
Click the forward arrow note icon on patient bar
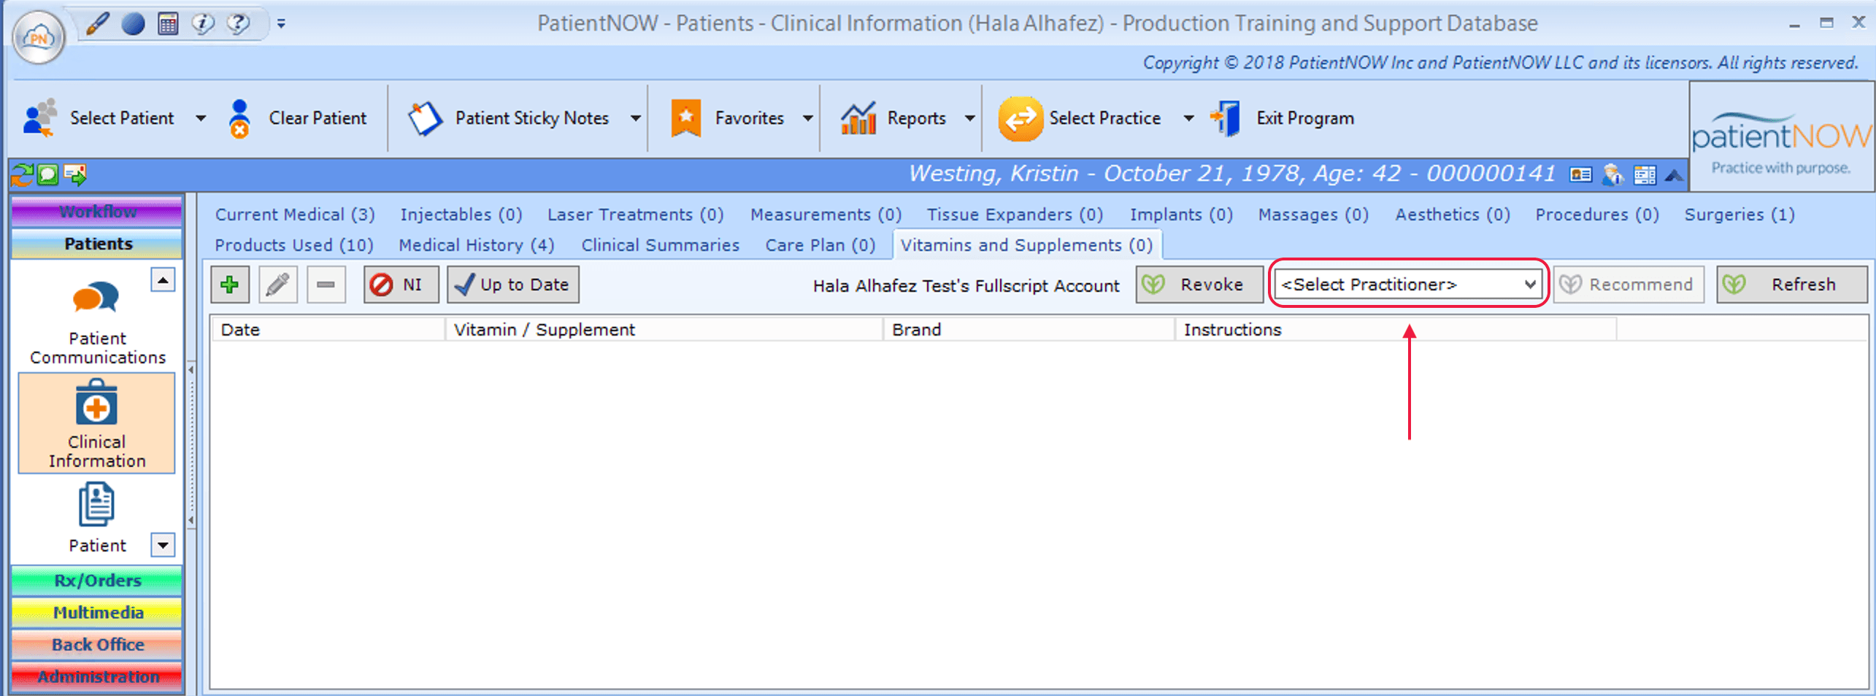pyautogui.click(x=75, y=175)
